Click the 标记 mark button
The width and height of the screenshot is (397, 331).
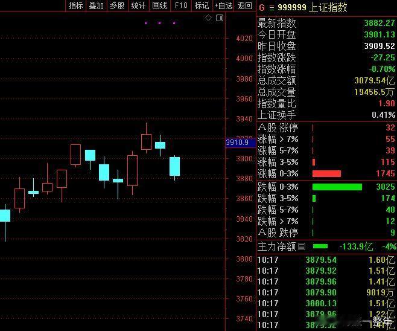202,5
